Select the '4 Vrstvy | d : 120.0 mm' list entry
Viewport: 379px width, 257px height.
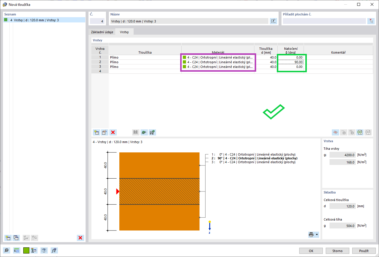[44, 20]
